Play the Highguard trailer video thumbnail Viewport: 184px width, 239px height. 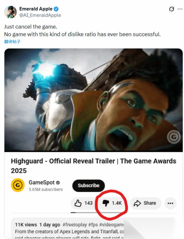94,100
